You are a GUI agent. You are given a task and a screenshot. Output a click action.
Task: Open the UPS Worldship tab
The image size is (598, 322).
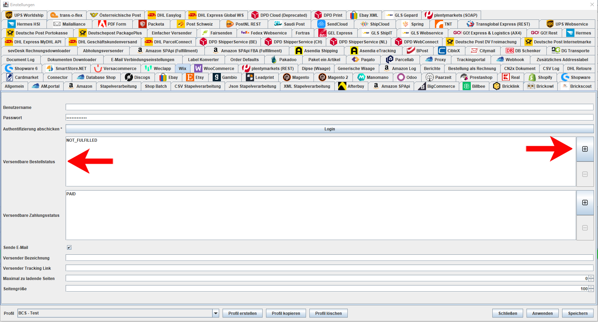25,15
